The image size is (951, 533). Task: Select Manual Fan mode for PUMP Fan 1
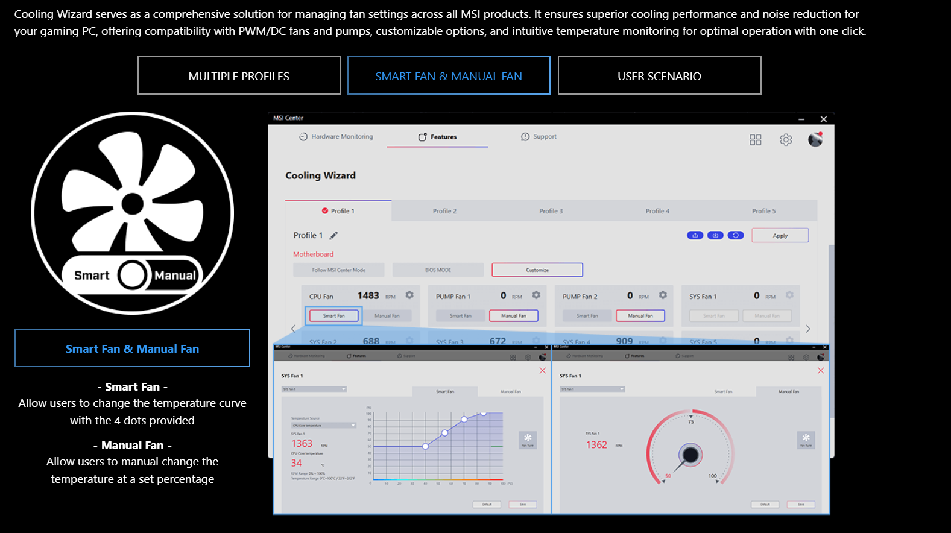coord(514,316)
